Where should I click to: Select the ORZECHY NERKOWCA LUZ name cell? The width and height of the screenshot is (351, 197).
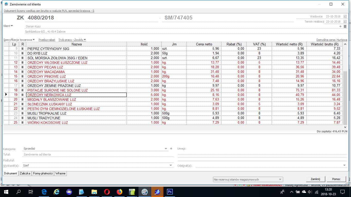pos(76,95)
